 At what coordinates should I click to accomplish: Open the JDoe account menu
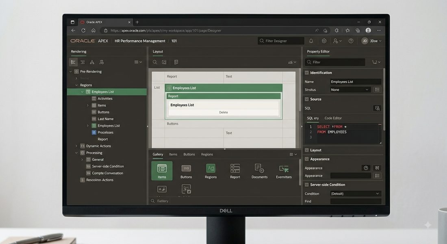[371, 41]
